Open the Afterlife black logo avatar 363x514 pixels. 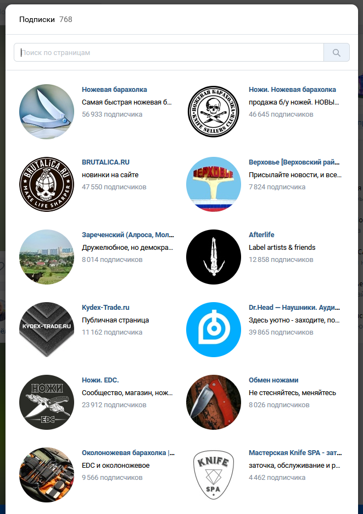(x=214, y=257)
